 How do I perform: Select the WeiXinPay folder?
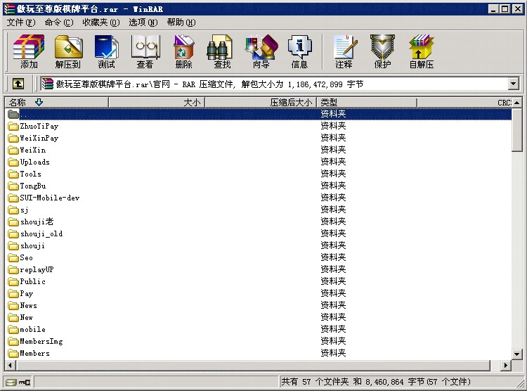coord(39,138)
